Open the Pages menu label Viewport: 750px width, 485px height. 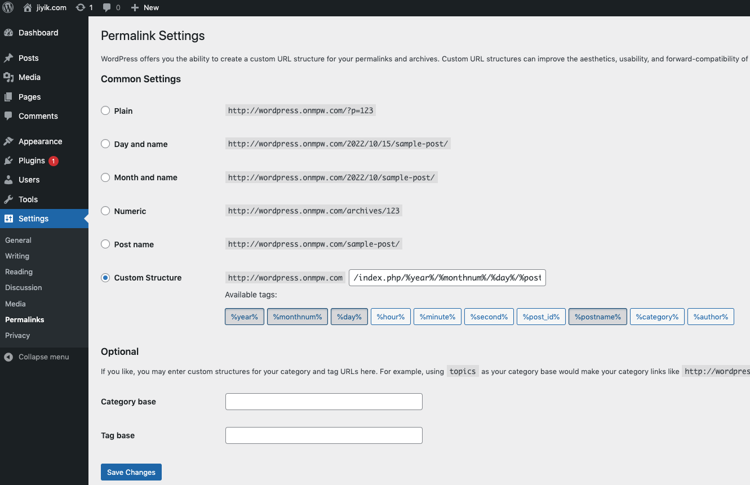tap(30, 97)
